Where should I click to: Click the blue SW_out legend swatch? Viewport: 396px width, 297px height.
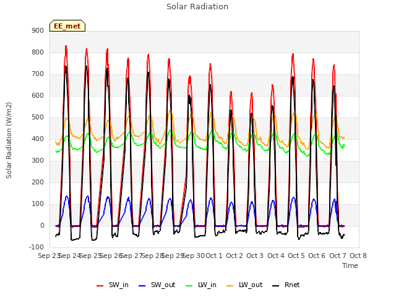pyautogui.click(x=142, y=286)
